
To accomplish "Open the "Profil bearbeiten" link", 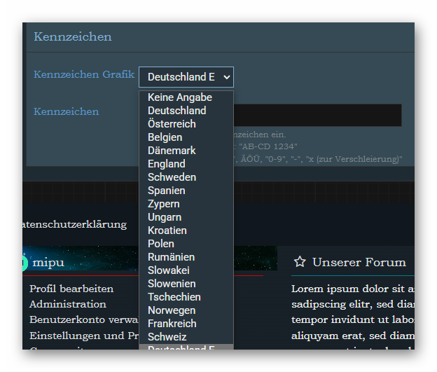I will tap(71, 289).
